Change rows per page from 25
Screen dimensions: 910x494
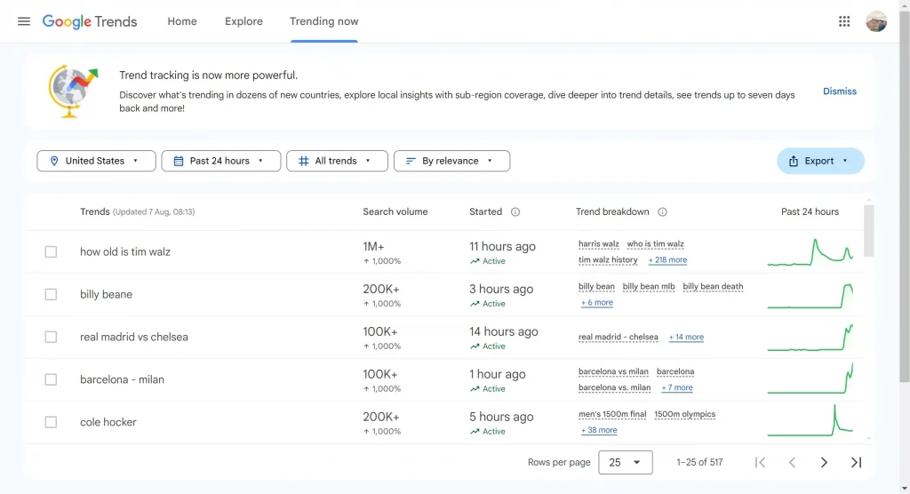tap(626, 463)
